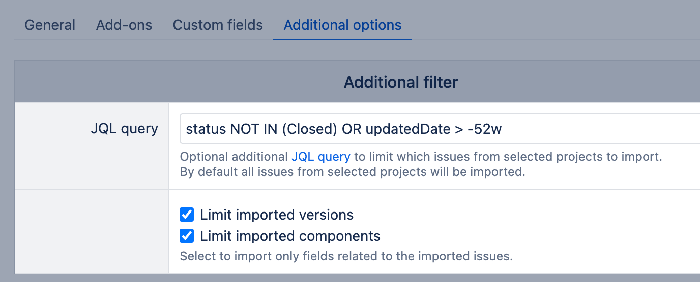Click the "Optional additional" hint text
Viewport: 700px width, 282px height.
234,157
